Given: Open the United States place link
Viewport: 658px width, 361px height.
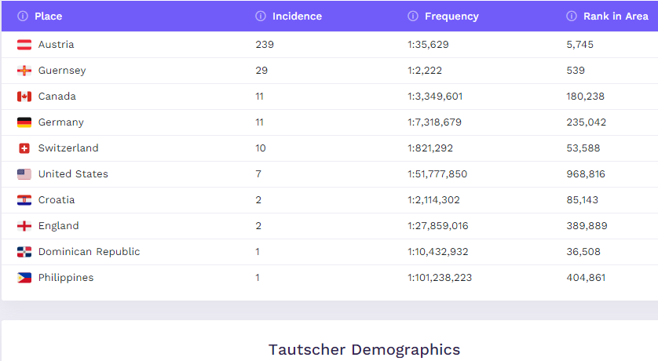Looking at the screenshot, I should pos(73,174).
